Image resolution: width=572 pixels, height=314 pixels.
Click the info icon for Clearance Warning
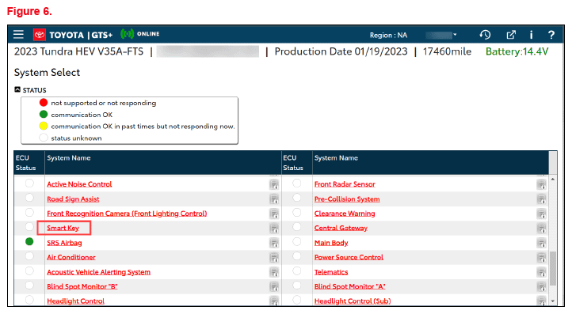pyautogui.click(x=541, y=214)
